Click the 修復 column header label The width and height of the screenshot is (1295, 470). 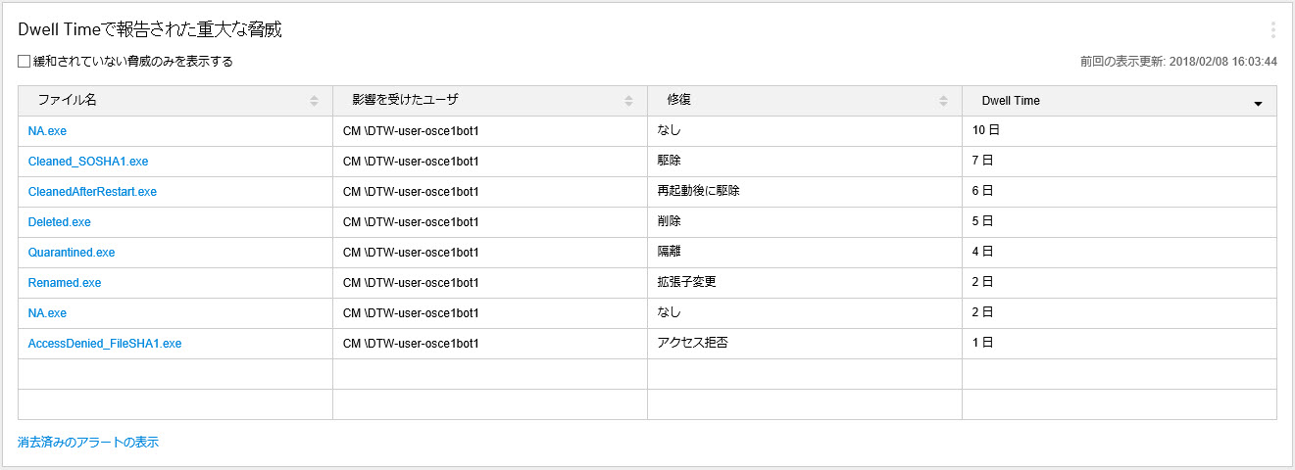[679, 101]
